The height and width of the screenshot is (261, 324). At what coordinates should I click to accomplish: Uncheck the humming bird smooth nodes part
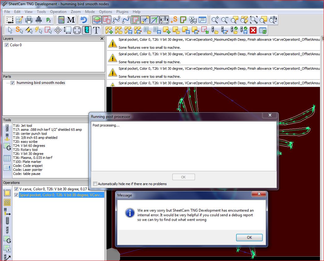click(x=13, y=83)
